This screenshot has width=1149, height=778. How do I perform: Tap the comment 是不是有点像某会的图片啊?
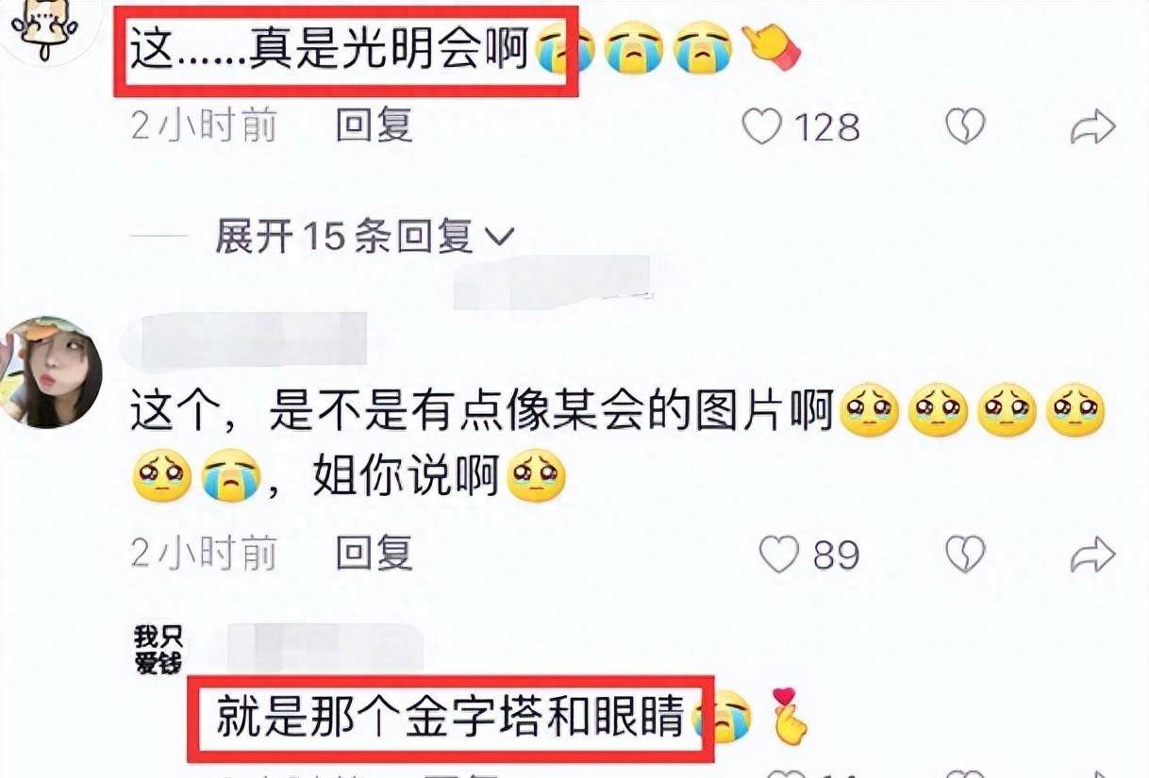tap(551, 413)
